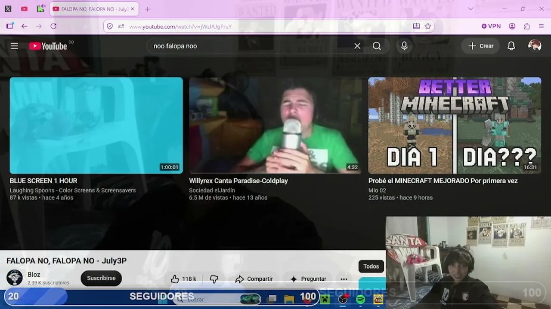Open Task View on the taskbar

[272, 299]
